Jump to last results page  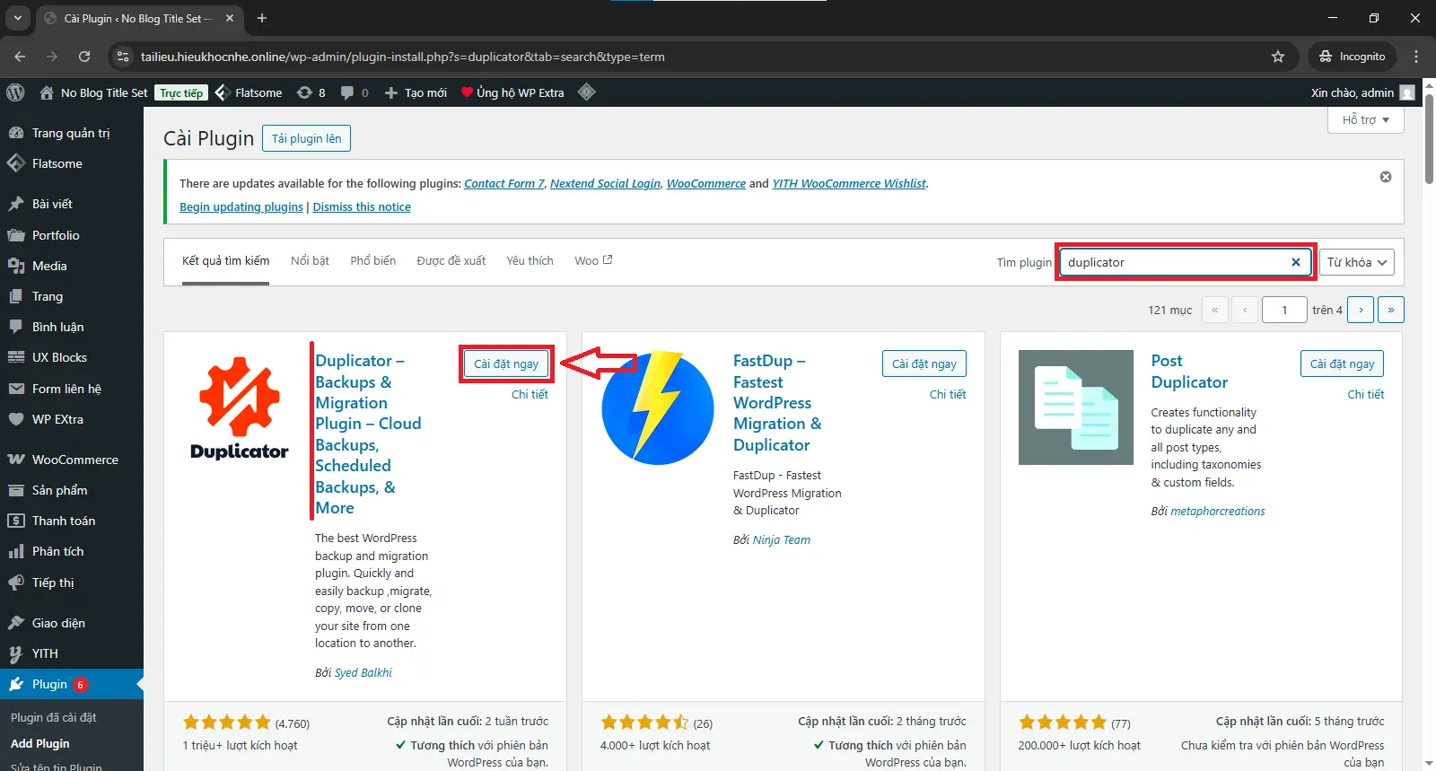tap(1390, 310)
